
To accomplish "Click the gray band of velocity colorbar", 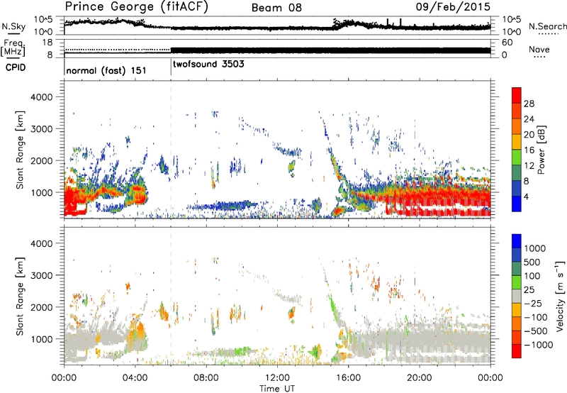I will [517, 296].
